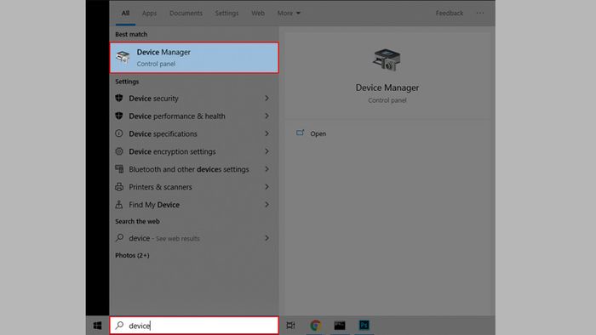Click the Printers & scanners printer icon
Image resolution: width=596 pixels, height=335 pixels.
coord(119,187)
